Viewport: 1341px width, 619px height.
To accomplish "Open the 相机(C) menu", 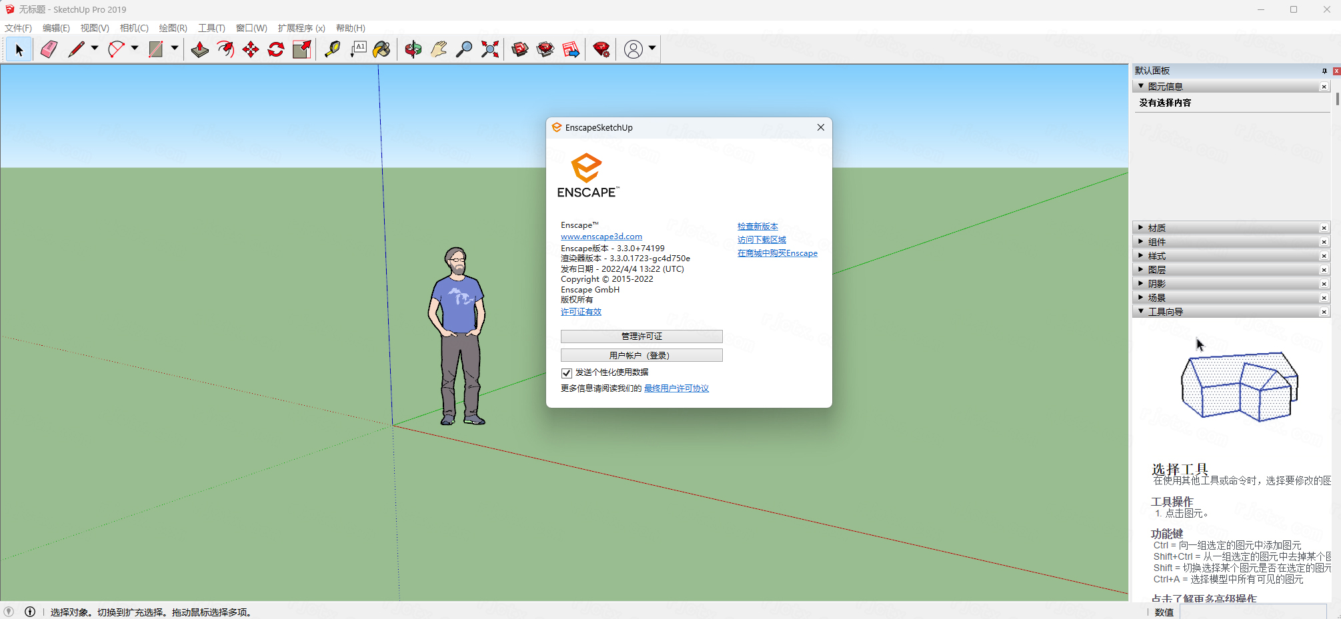I will pos(134,28).
